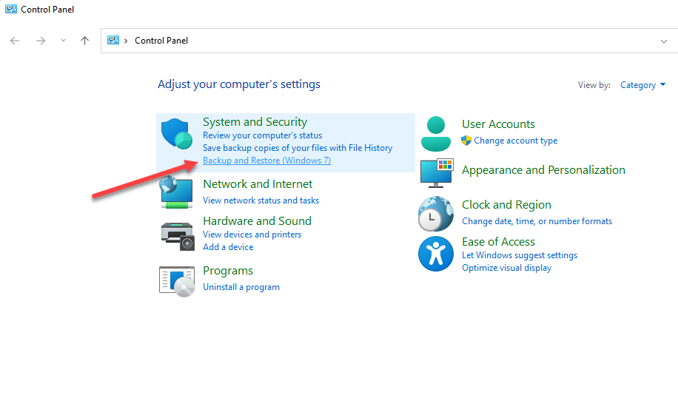Open View network status and tasks
Screen dimensions: 678x418
click(261, 200)
